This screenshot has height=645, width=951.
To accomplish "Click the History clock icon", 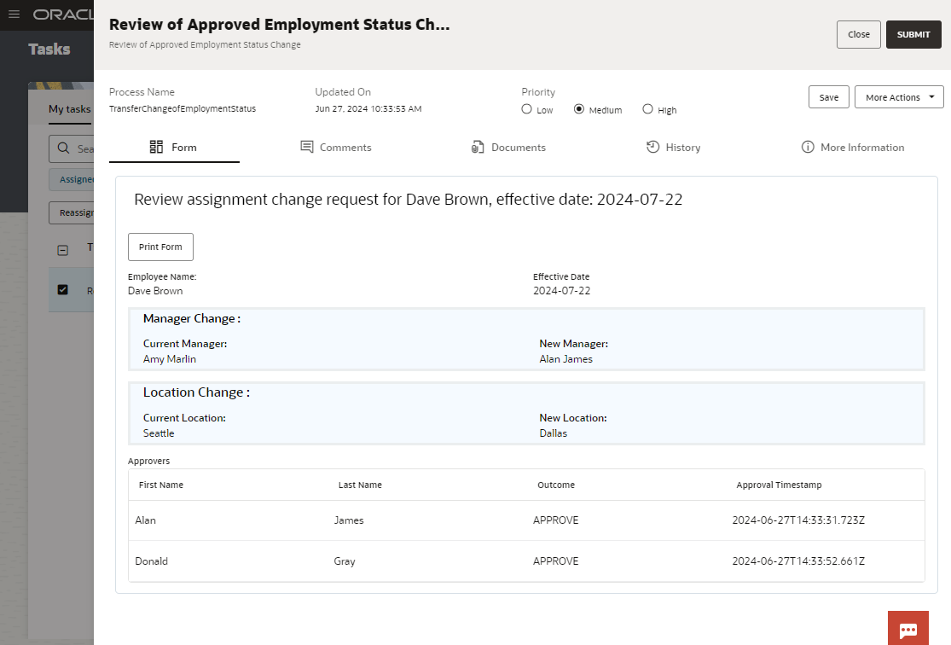I will (652, 147).
